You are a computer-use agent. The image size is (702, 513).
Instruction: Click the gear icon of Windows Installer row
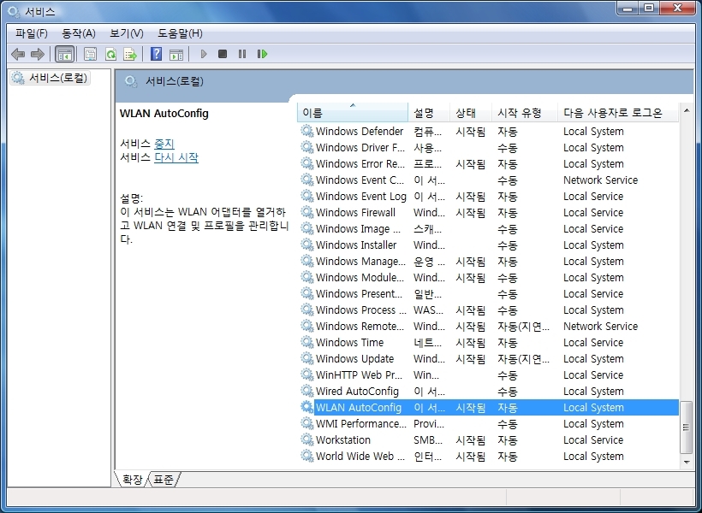[307, 245]
